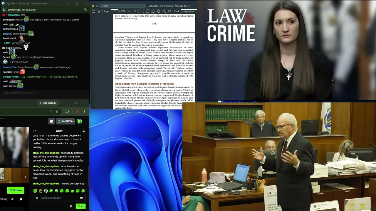
Task: View site information for destiny.gg
Action: pos(4,10)
